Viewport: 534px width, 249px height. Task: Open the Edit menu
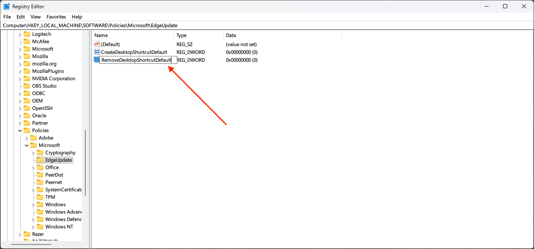coord(21,17)
